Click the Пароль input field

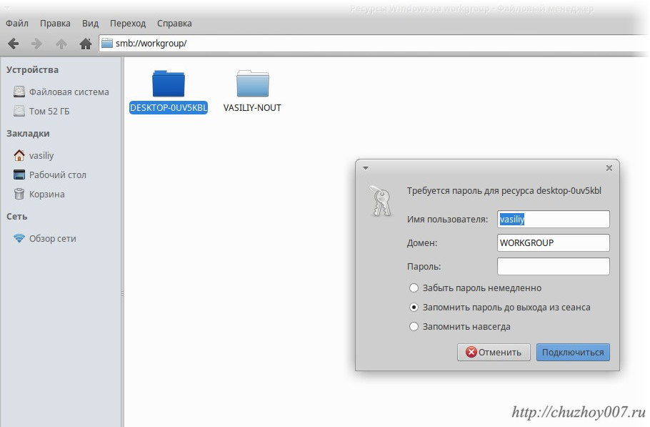point(553,267)
